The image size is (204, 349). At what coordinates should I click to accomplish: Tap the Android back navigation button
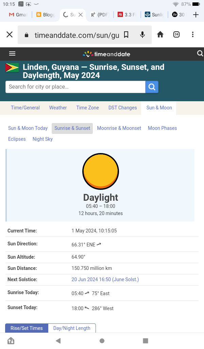tap(58, 341)
